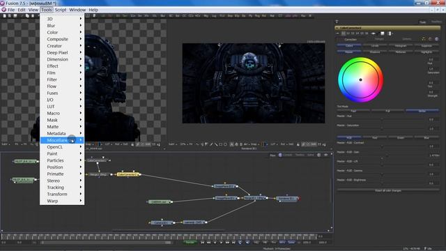Play the sequence in reverse

coord(215,243)
